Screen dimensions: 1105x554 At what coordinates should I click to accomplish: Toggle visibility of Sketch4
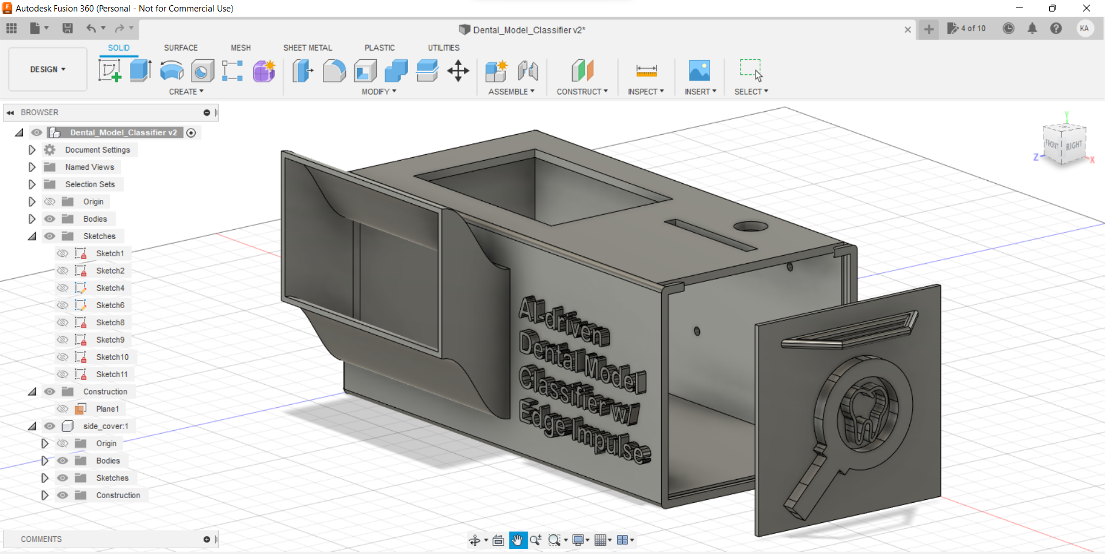[x=62, y=288]
